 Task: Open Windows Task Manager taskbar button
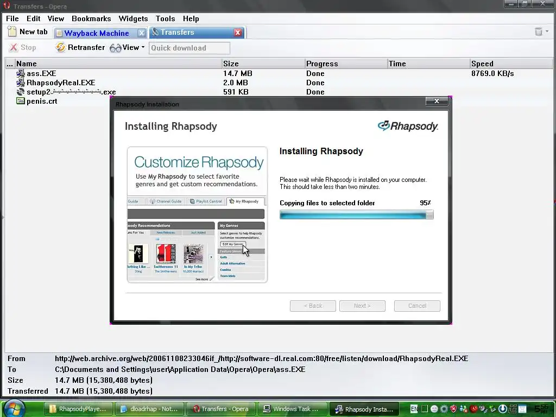click(292, 409)
